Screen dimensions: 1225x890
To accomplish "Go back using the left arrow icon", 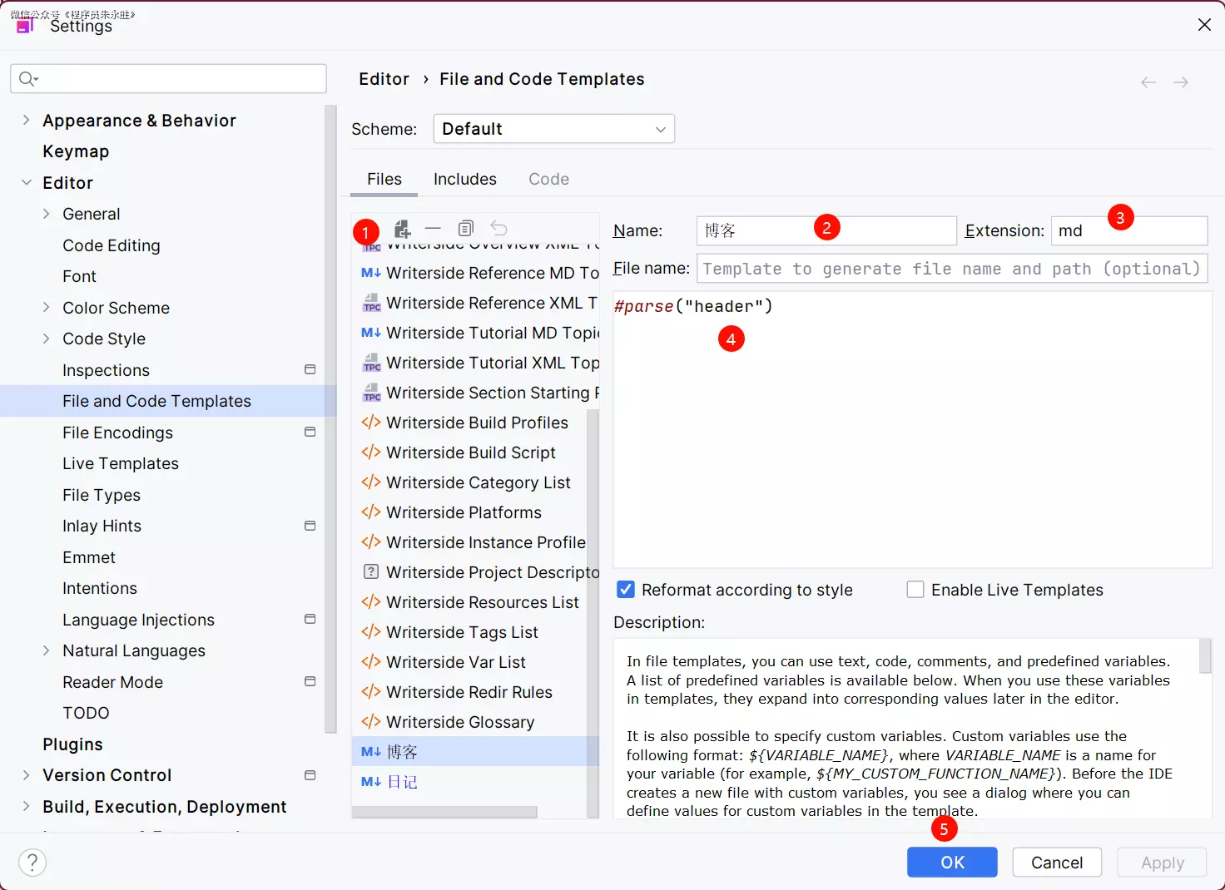I will (1148, 82).
